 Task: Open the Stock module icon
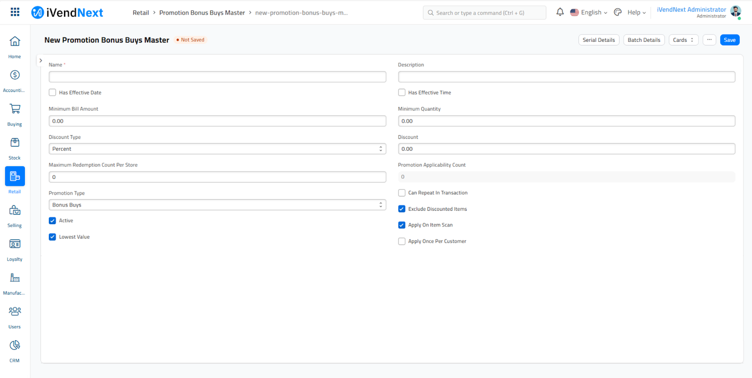tap(15, 143)
